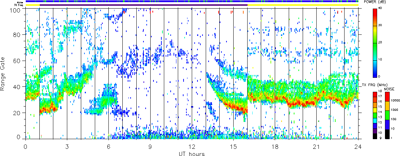Viewport: 400px width, 156px height.
Task: Click the '24' tick on the UT hours axis
Action: coord(358,147)
